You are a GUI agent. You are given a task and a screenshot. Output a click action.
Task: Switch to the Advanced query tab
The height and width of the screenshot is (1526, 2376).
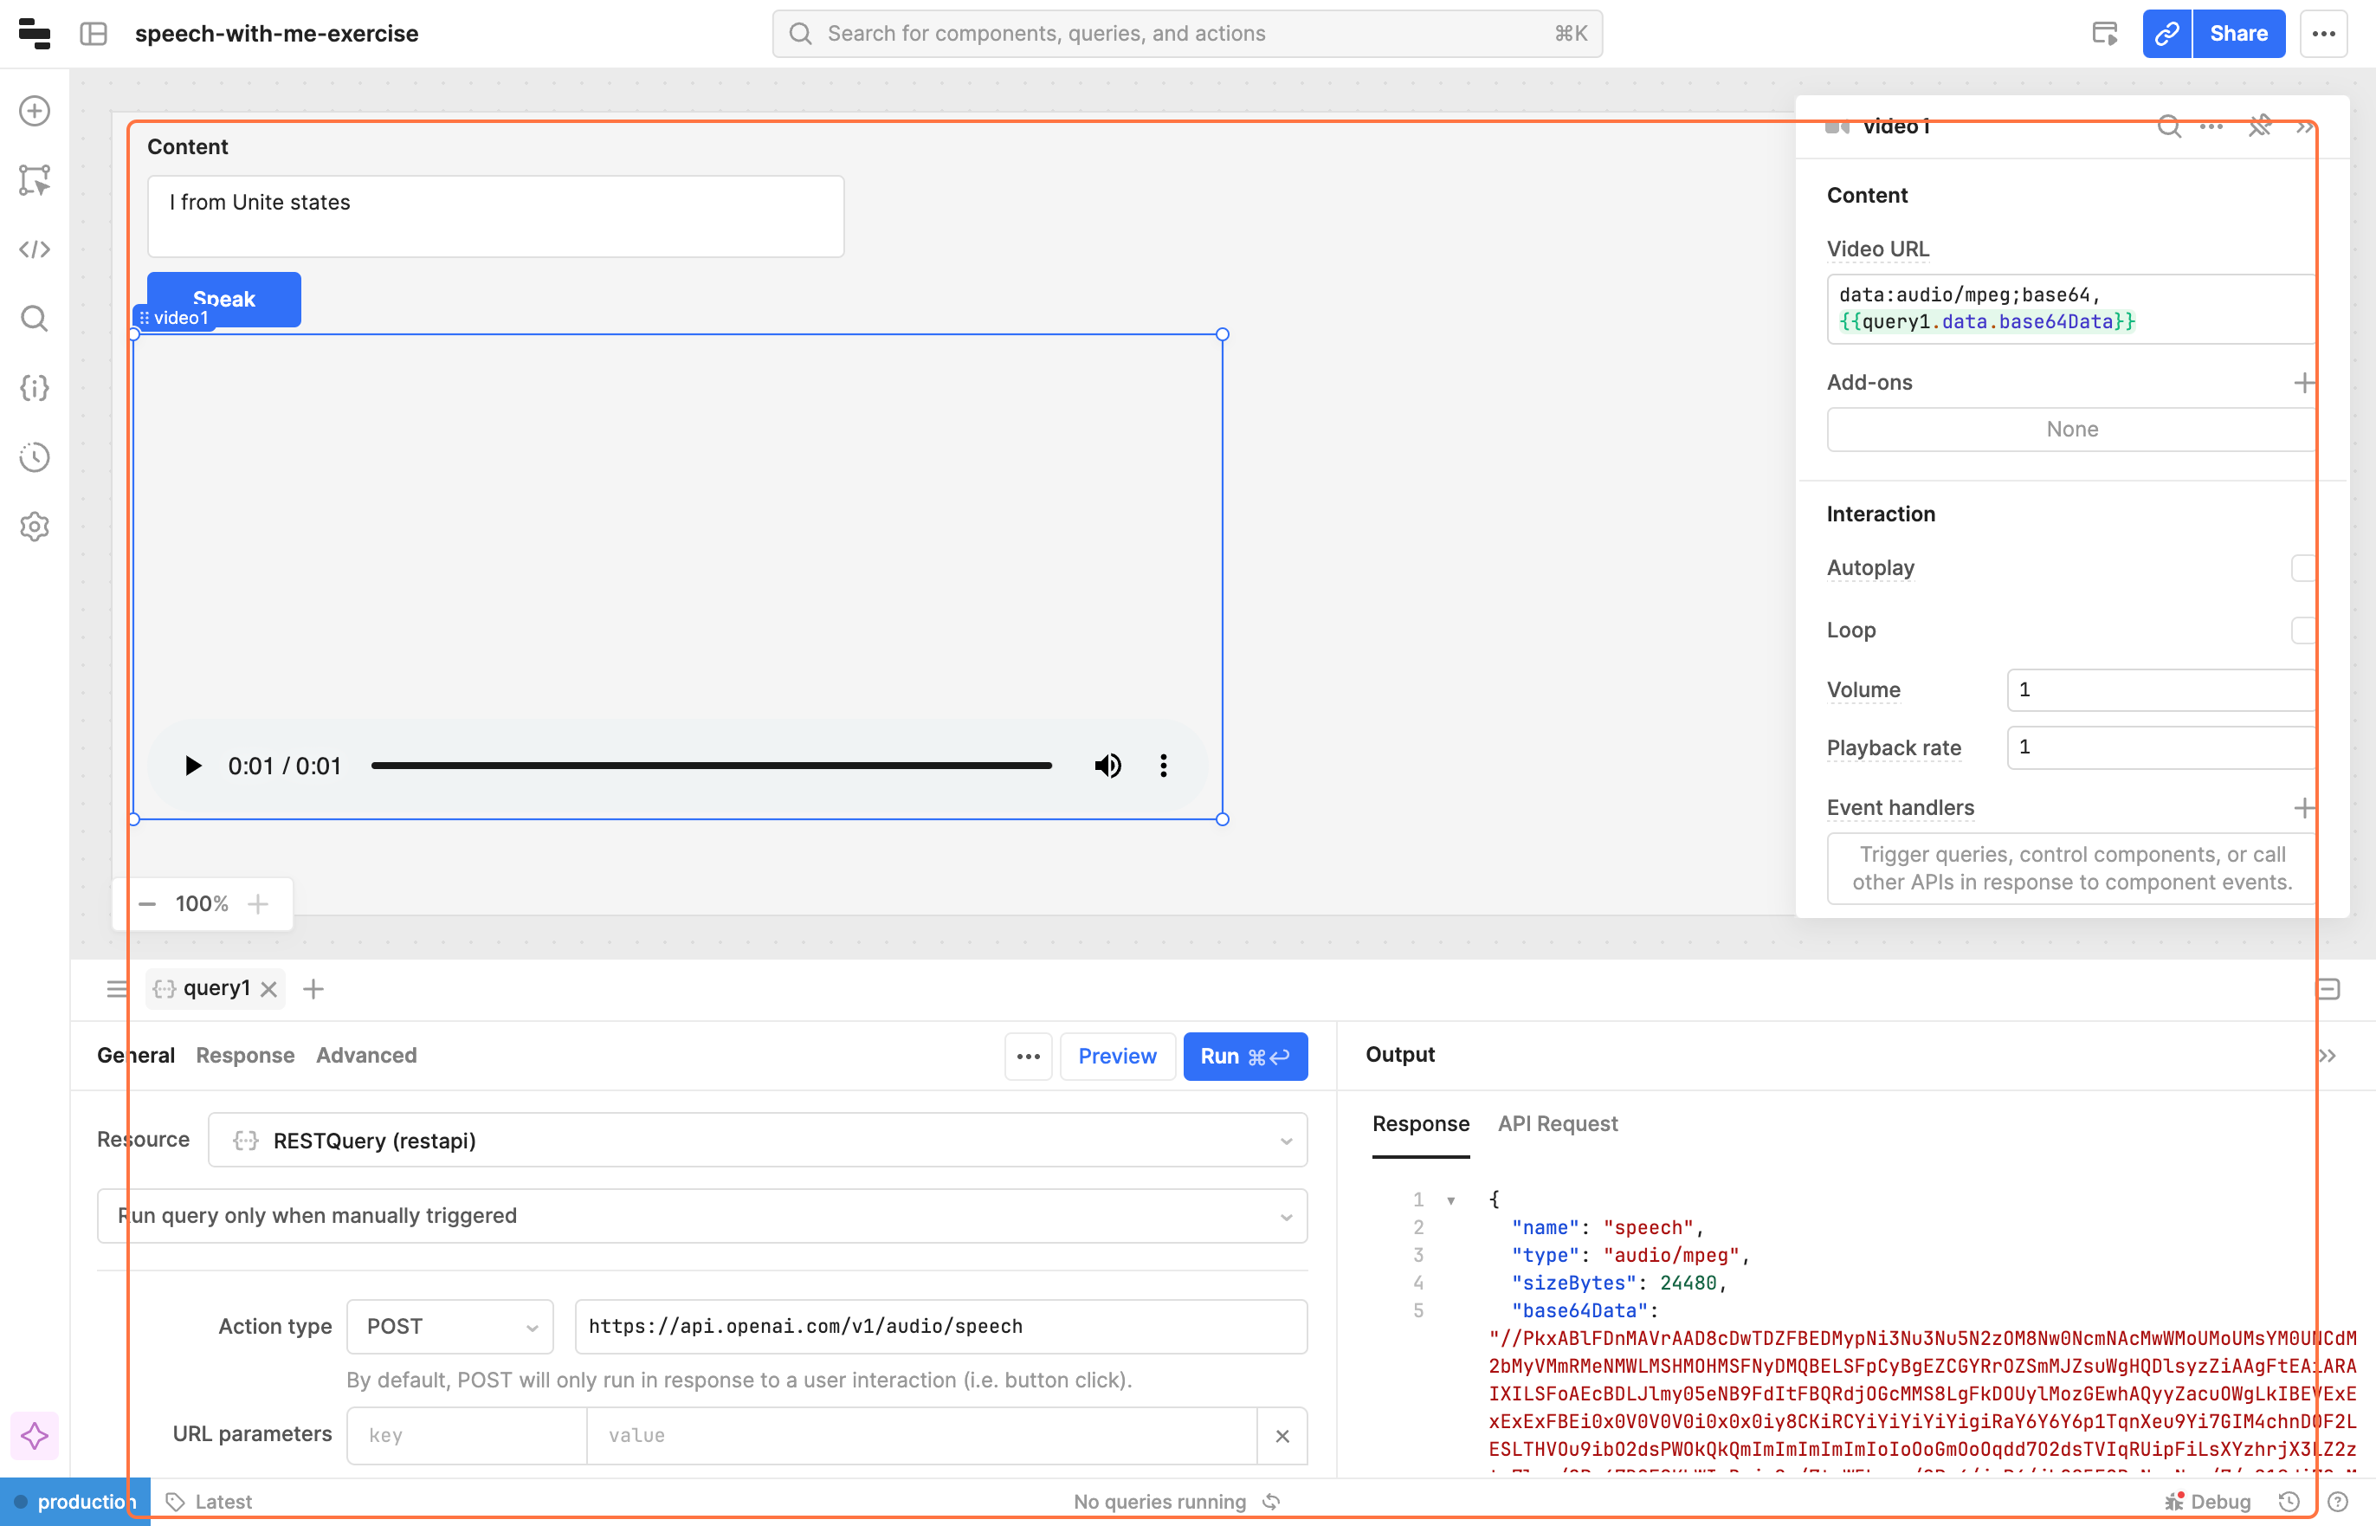point(366,1056)
